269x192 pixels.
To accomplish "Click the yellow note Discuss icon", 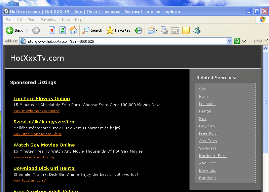I will (186, 30).
